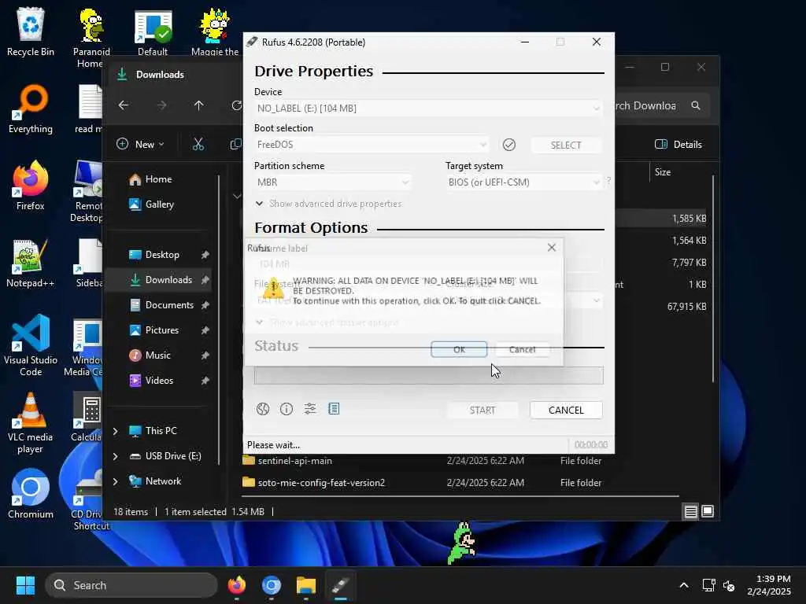
Task: Open Desktop in Explorer sidebar
Action: [x=162, y=255]
